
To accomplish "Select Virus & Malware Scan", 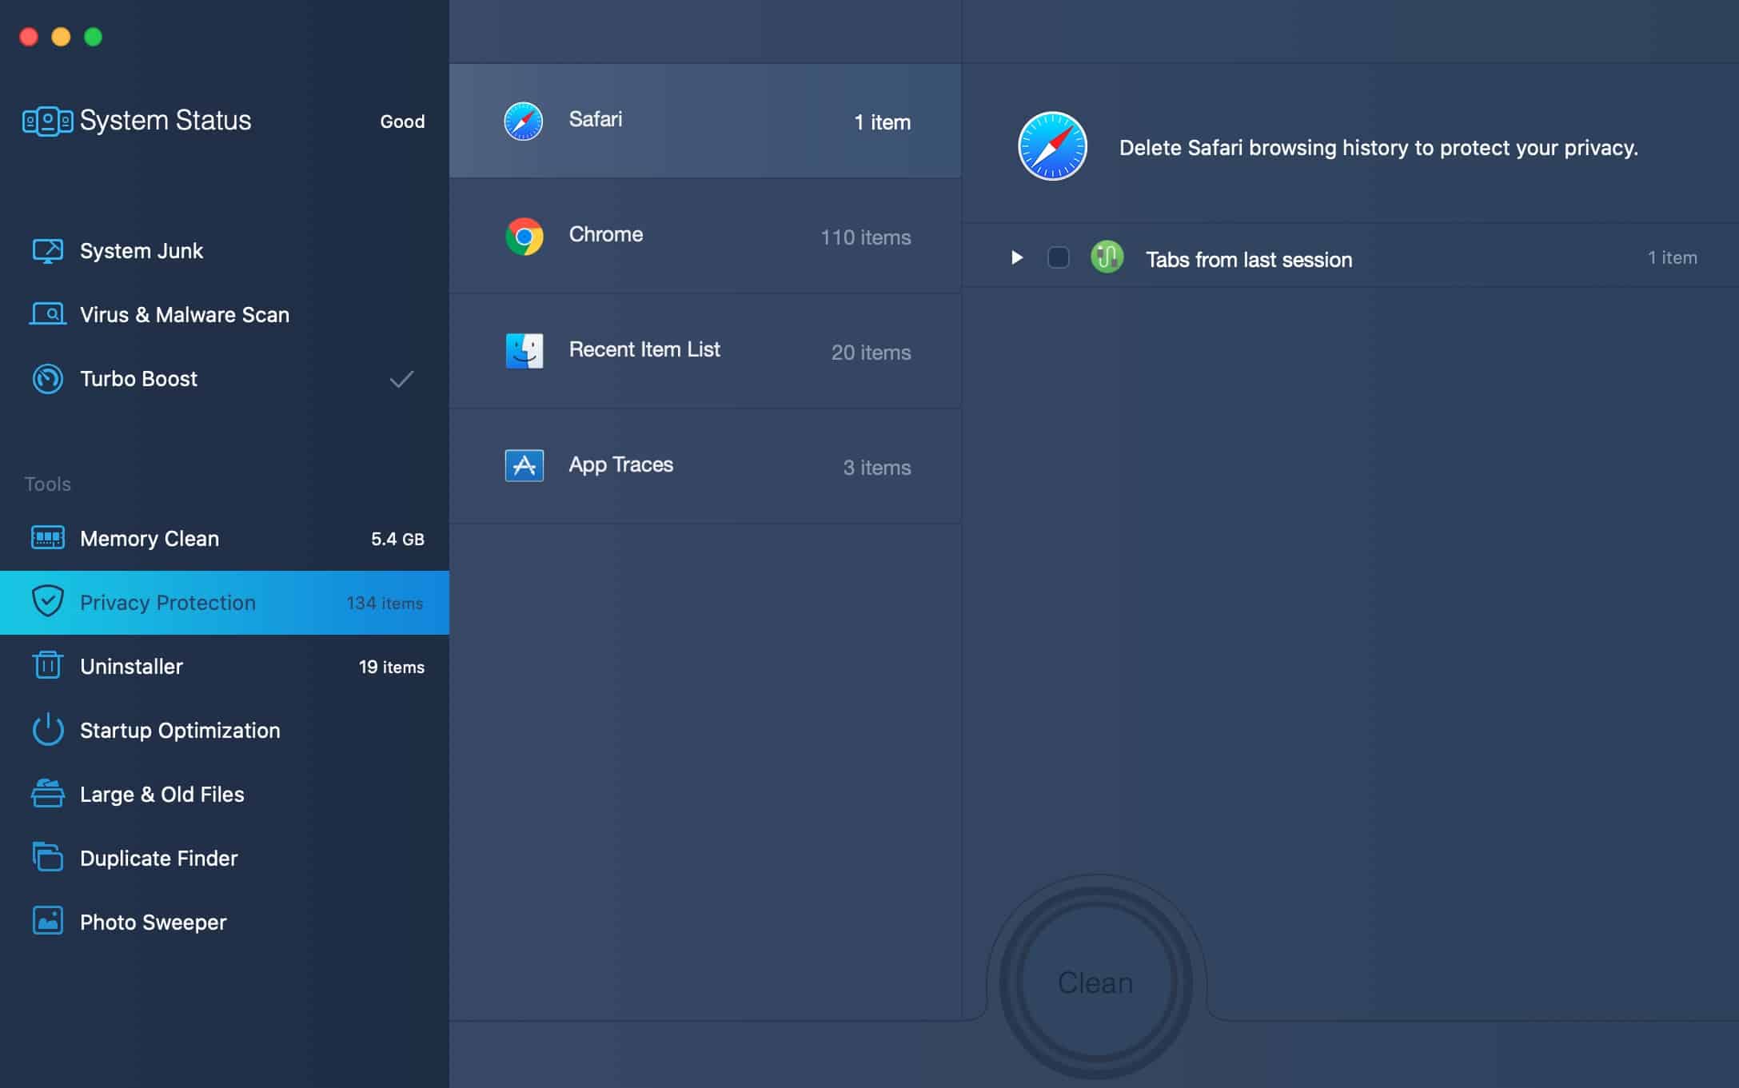I will pyautogui.click(x=183, y=314).
